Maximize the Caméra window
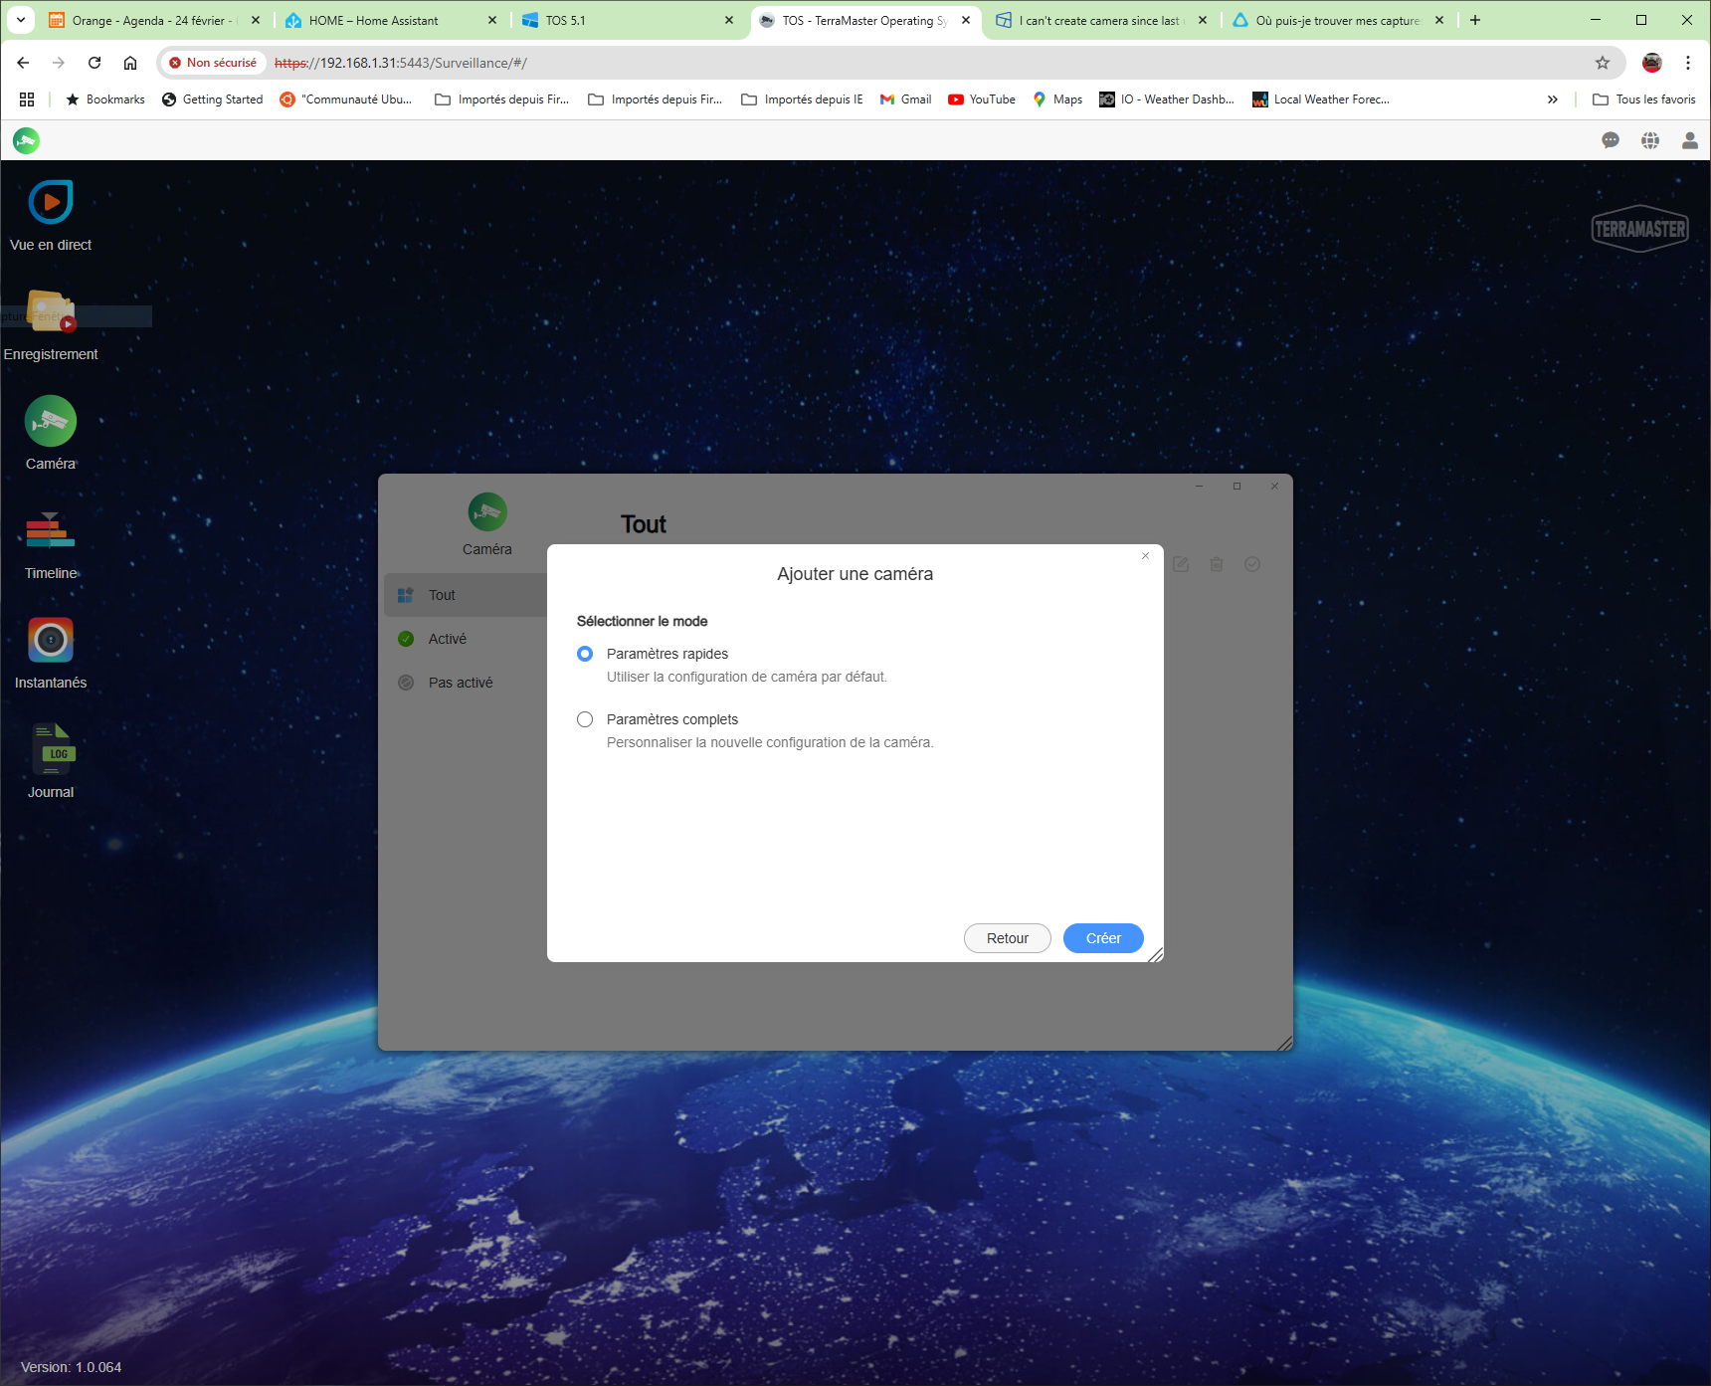The width and height of the screenshot is (1711, 1386). pos(1236,487)
